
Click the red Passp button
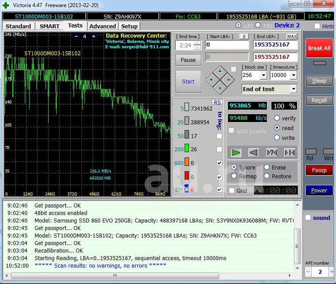tap(319, 170)
